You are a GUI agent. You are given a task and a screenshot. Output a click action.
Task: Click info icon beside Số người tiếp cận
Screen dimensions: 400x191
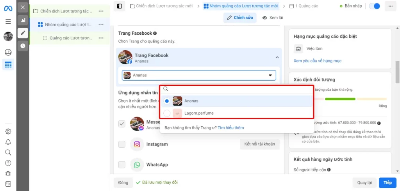[329, 170]
